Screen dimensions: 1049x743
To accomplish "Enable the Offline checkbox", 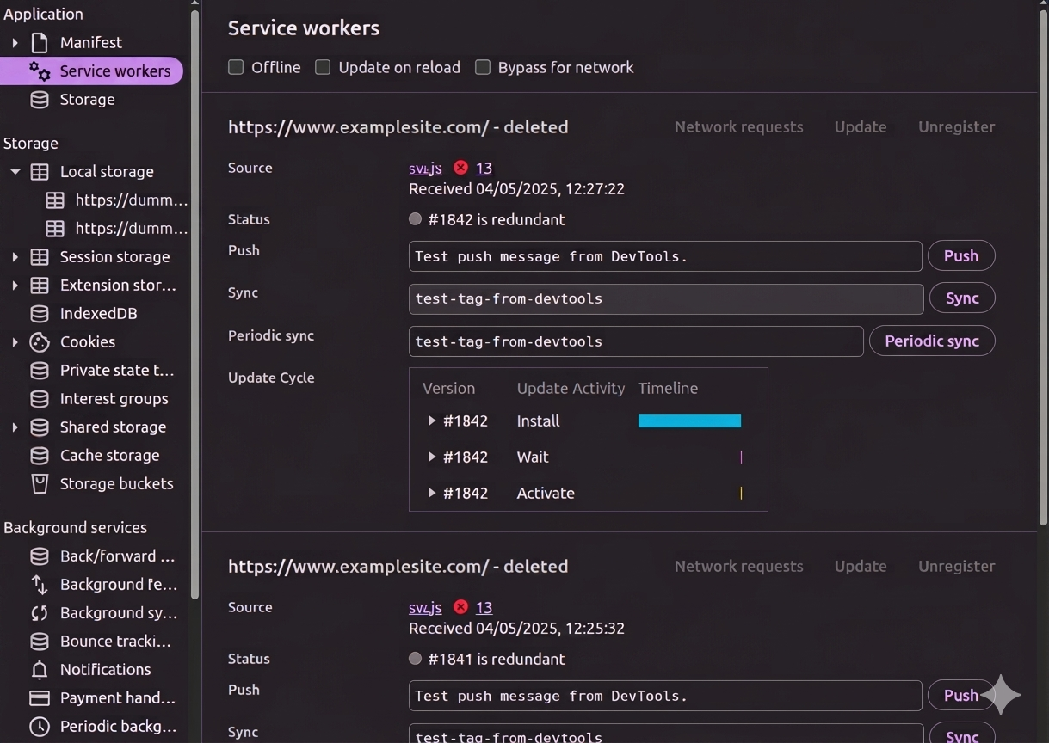I will pyautogui.click(x=236, y=67).
